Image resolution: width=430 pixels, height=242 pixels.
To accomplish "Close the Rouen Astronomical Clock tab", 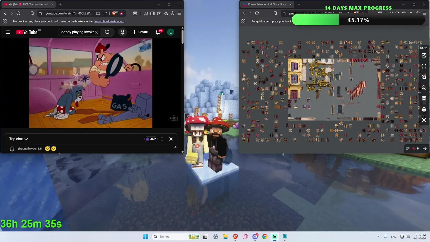I will coord(291,4).
